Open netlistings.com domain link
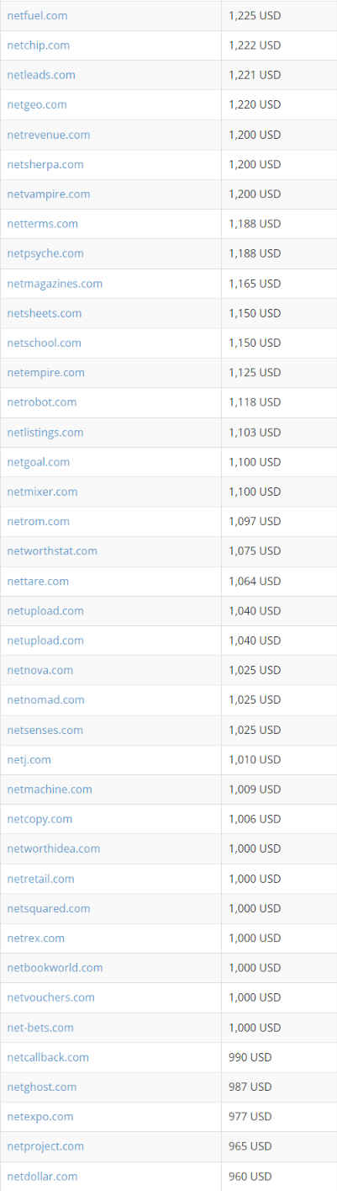The width and height of the screenshot is (337, 1191). (x=45, y=432)
